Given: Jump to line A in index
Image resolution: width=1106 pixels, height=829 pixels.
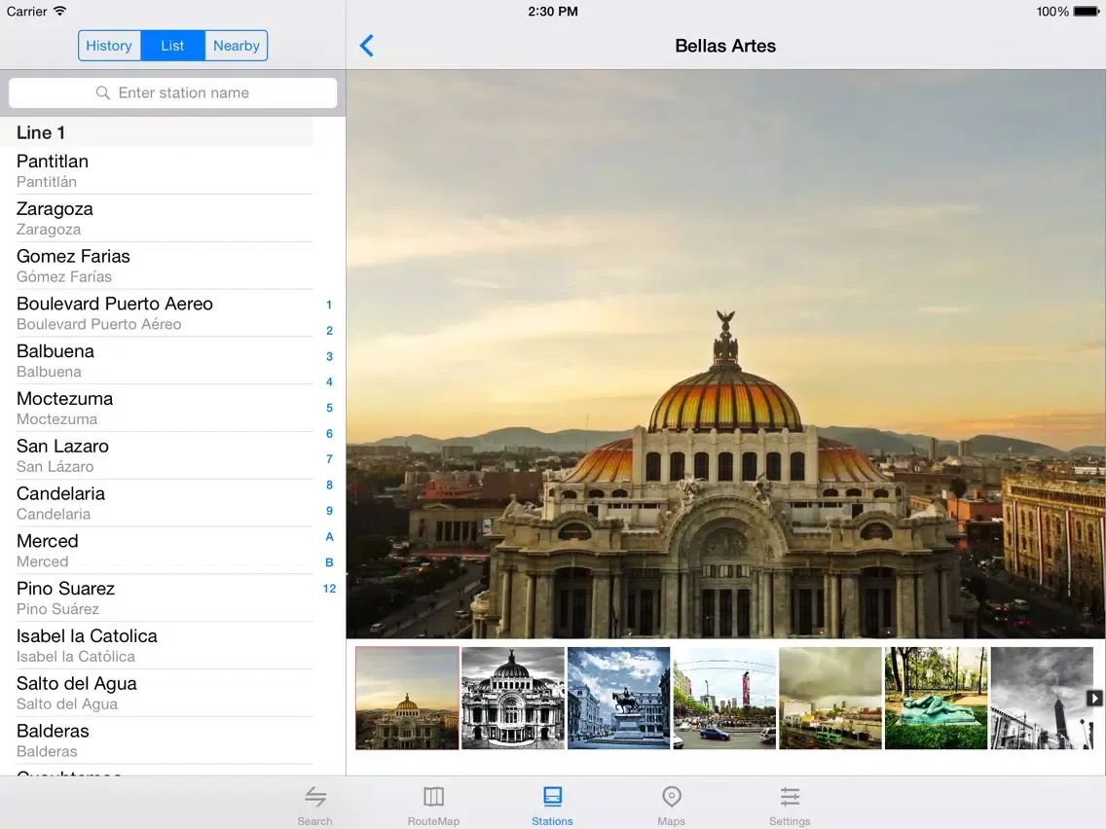Looking at the screenshot, I should pos(329,536).
